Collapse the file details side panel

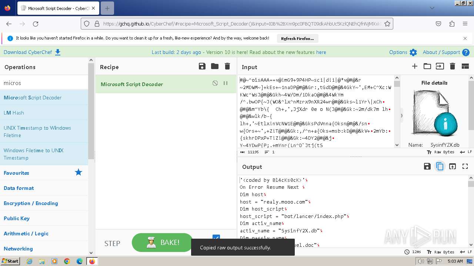402,116
